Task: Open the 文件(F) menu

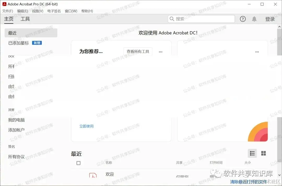Action: [8, 11]
